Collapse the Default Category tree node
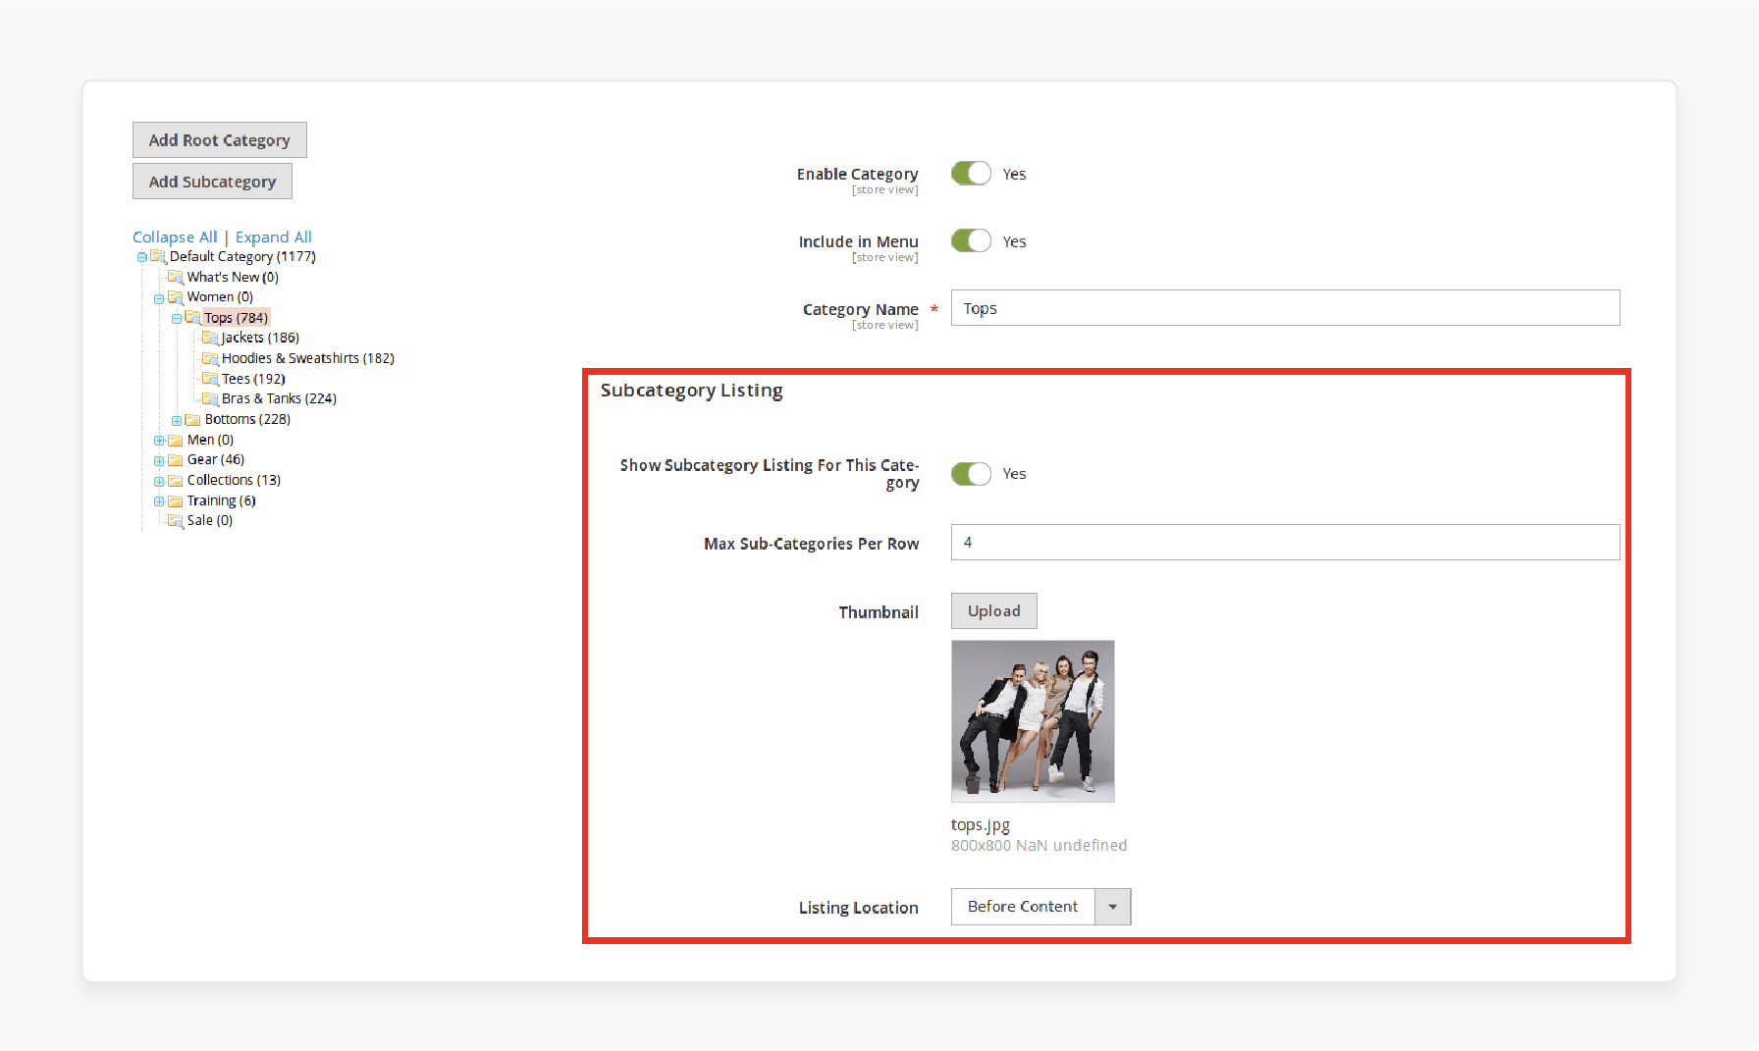The width and height of the screenshot is (1759, 1051). point(142,257)
